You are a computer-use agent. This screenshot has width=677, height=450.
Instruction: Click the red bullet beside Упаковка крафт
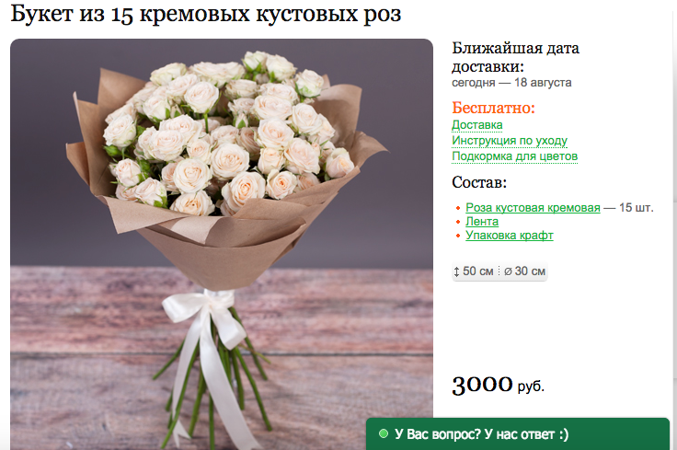tap(458, 236)
